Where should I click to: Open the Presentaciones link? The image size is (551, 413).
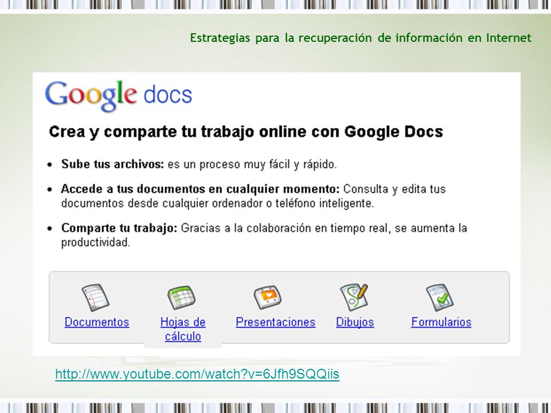[x=275, y=322]
